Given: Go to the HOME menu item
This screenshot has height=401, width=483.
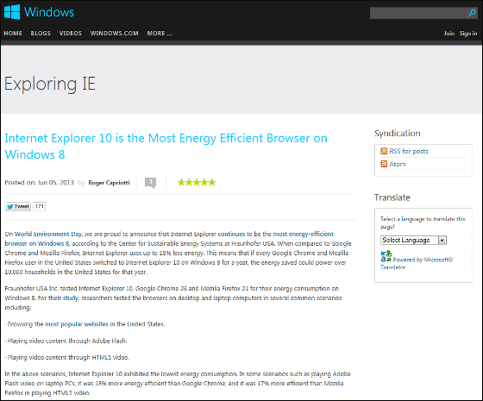Looking at the screenshot, I should pyautogui.click(x=13, y=34).
